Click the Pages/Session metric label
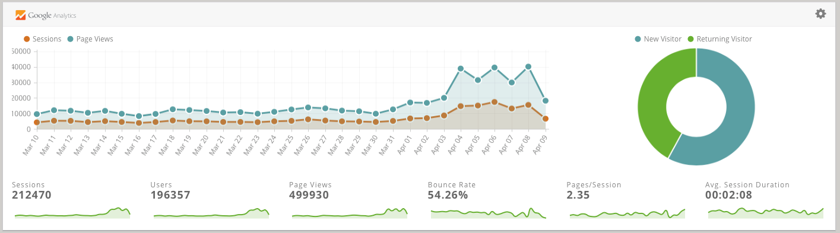The image size is (840, 233). point(594,185)
